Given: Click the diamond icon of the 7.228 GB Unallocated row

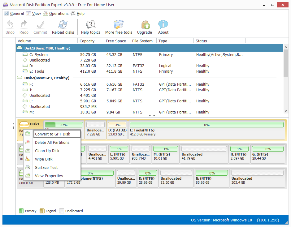Looking at the screenshot, I should [x=25, y=60].
